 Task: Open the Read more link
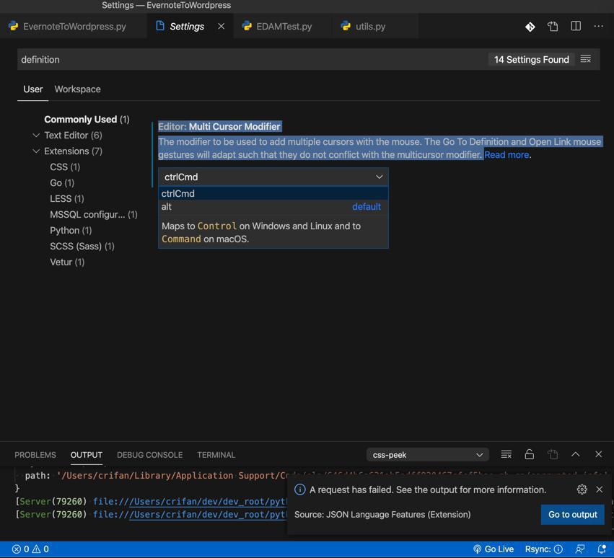pos(506,155)
